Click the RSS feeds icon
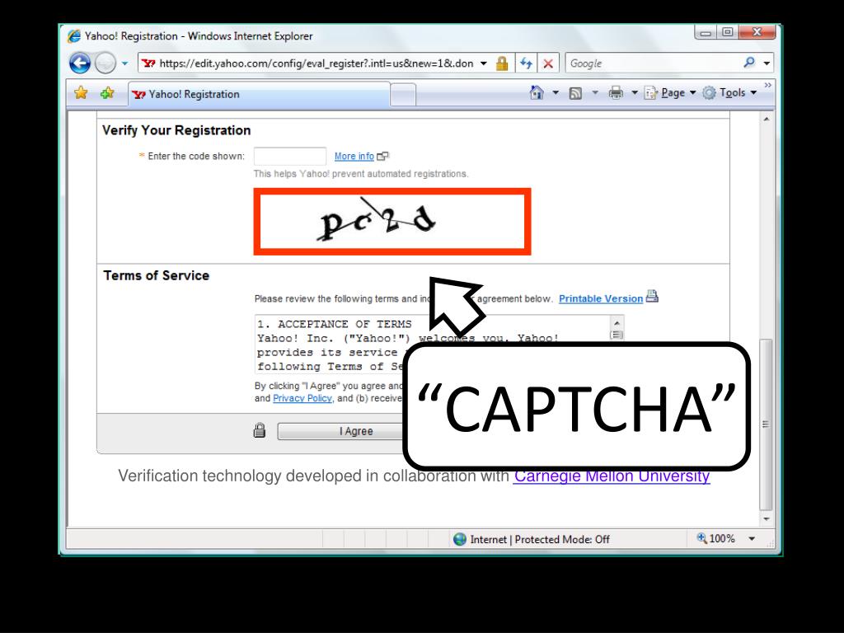 coord(575,93)
